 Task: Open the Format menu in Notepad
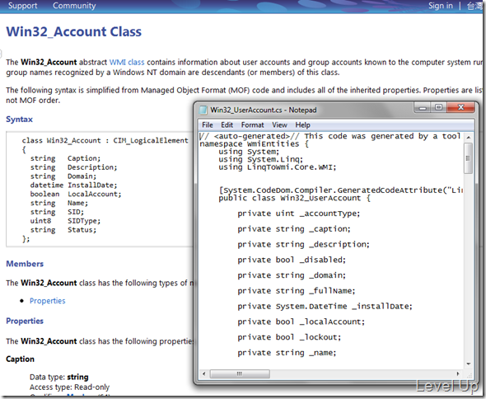253,125
